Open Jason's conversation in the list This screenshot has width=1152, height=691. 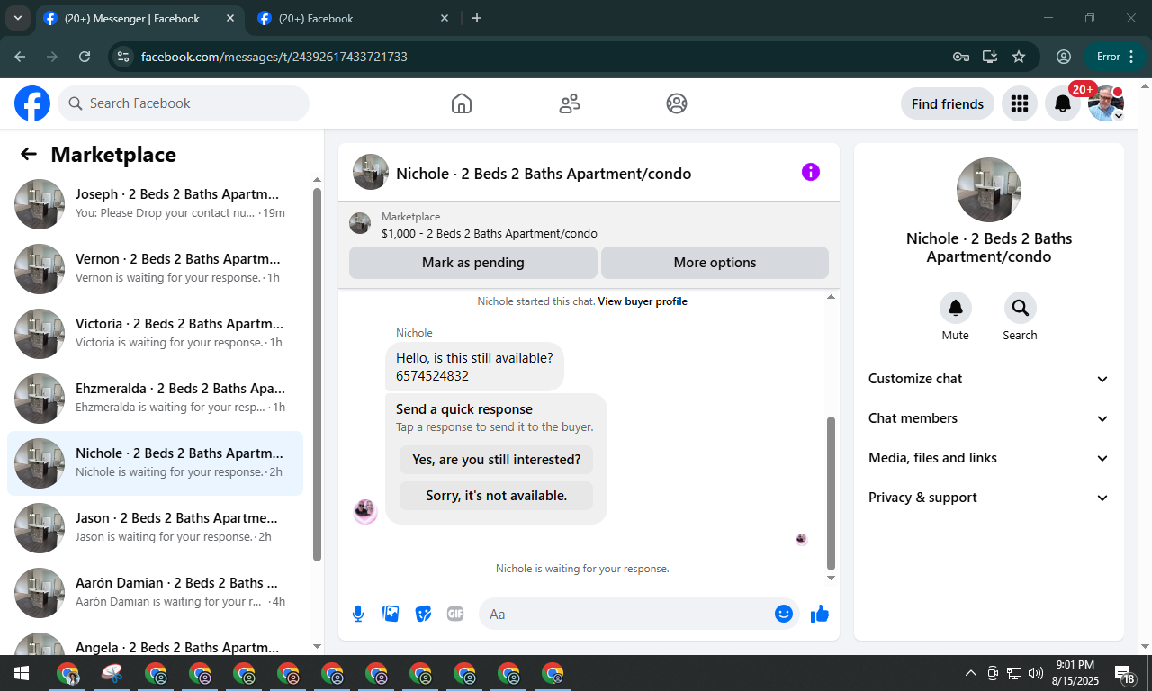pyautogui.click(x=156, y=527)
